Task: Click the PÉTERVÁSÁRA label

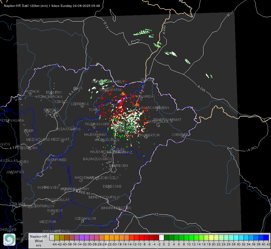Action: (12, 120)
